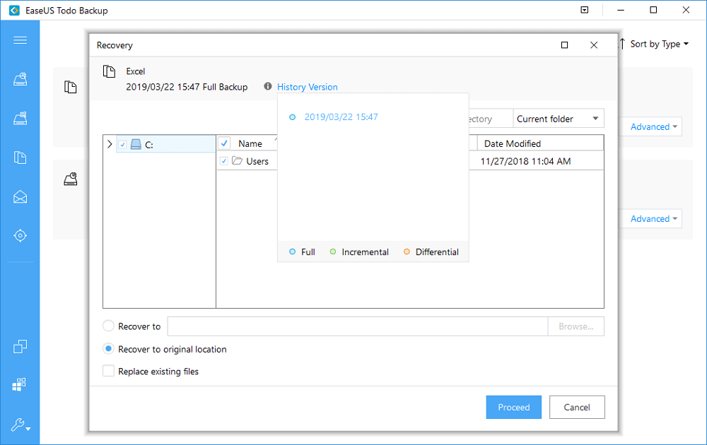Screen dimensions: 707x445
Task: Uncheck the Users folder checkbox
Action: pos(226,161)
